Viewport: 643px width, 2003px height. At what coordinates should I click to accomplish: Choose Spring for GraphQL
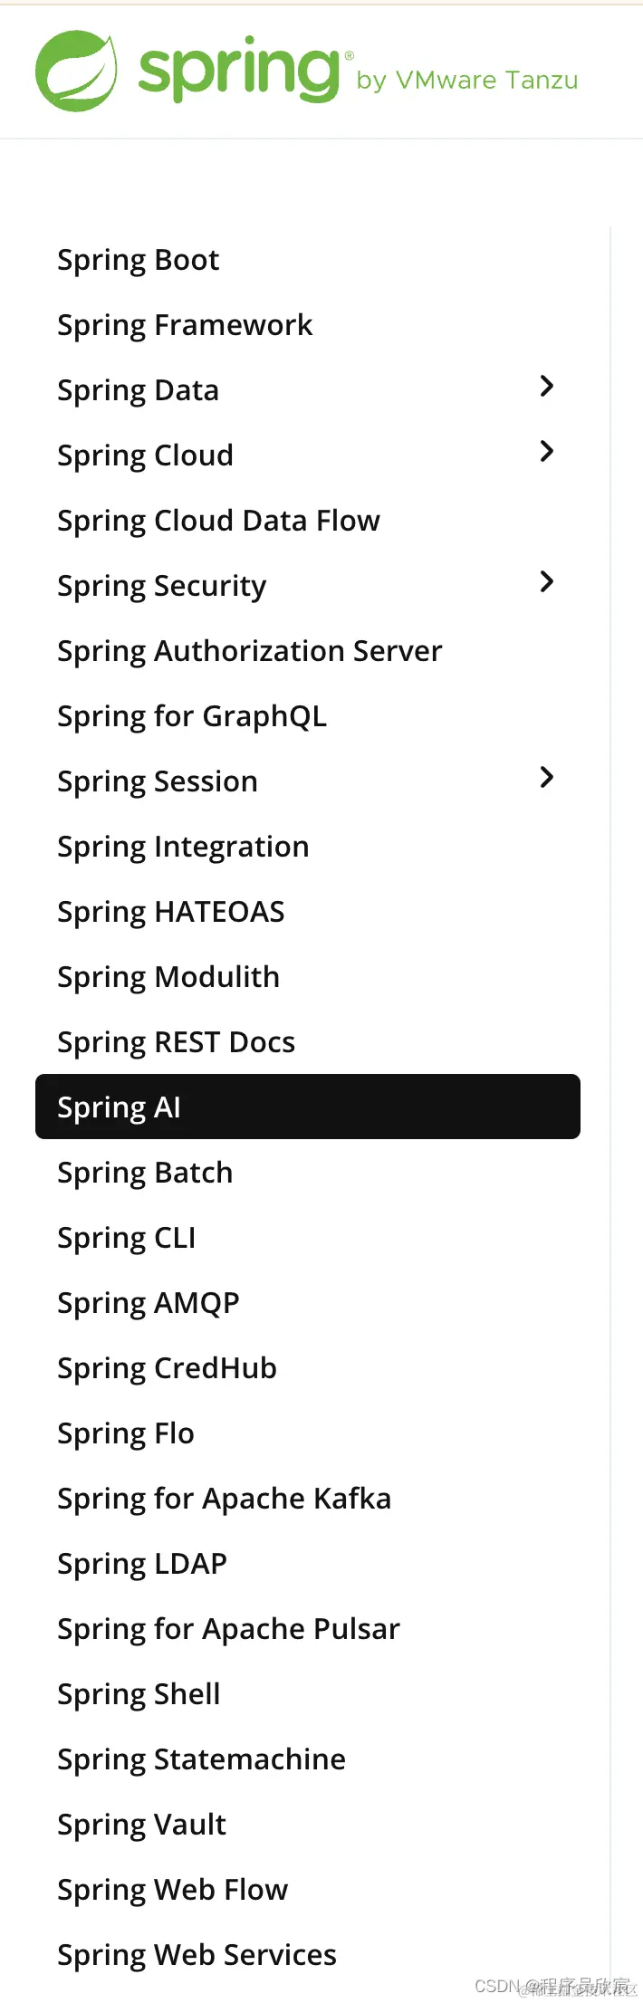pyautogui.click(x=192, y=717)
